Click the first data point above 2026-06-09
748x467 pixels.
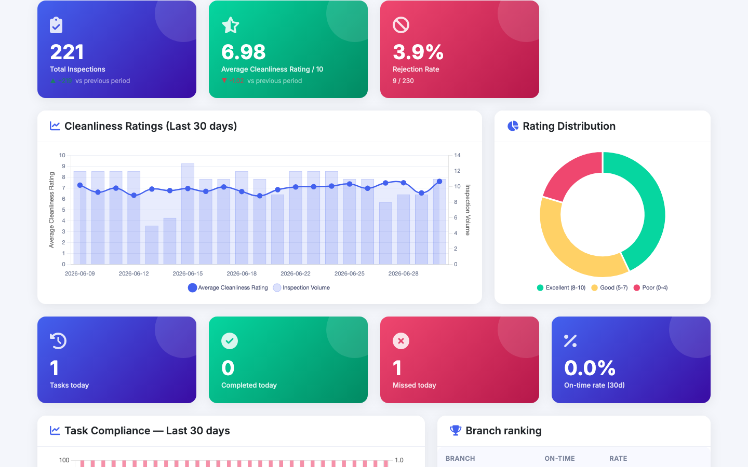pos(80,185)
